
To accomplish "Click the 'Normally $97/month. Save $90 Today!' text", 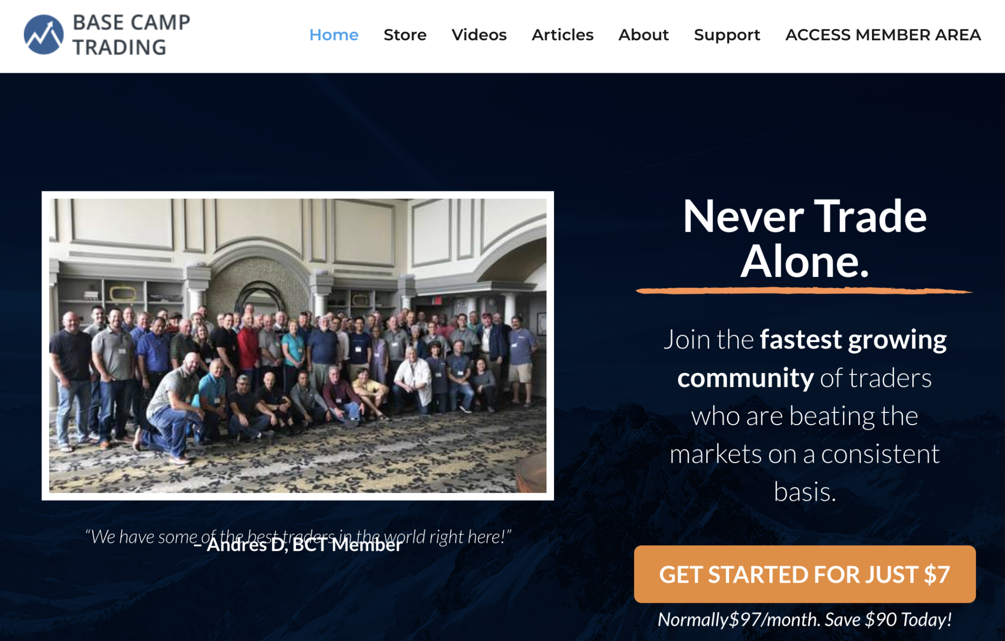I will (x=805, y=619).
